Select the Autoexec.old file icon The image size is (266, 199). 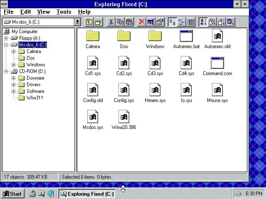(x=217, y=36)
